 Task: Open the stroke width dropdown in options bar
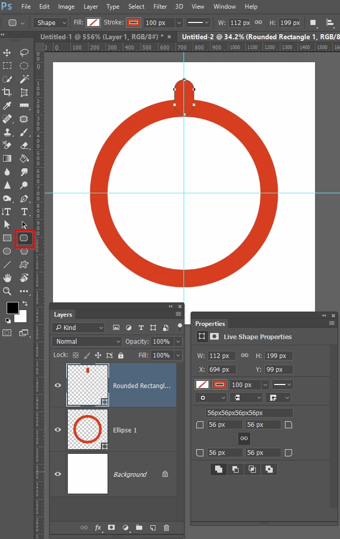pos(179,22)
